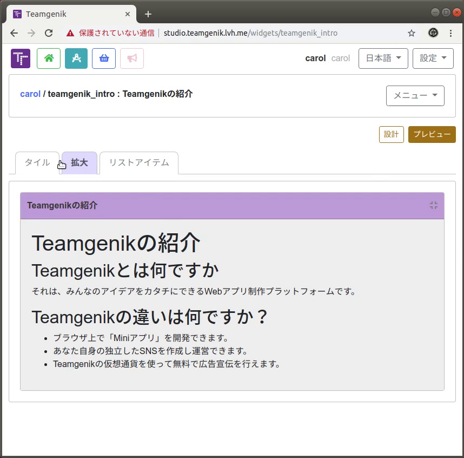Click the bullet about 独立したSNS
This screenshot has height=458, width=464.
pos(150,351)
